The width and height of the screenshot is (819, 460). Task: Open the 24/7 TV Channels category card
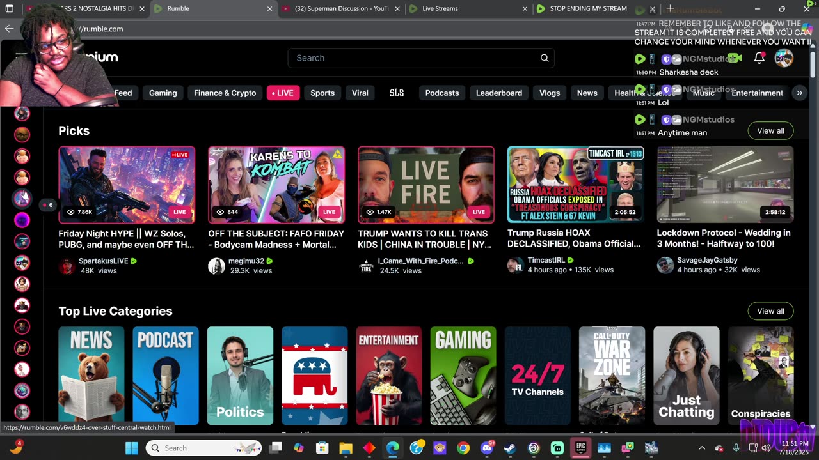pyautogui.click(x=537, y=376)
